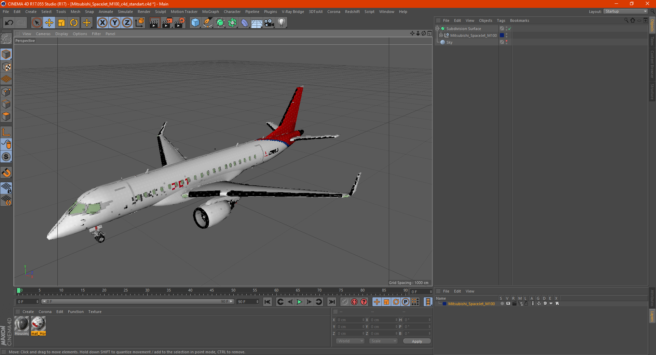Viewport: 656px width, 355px height.
Task: Toggle X axis lock
Action: tap(102, 23)
